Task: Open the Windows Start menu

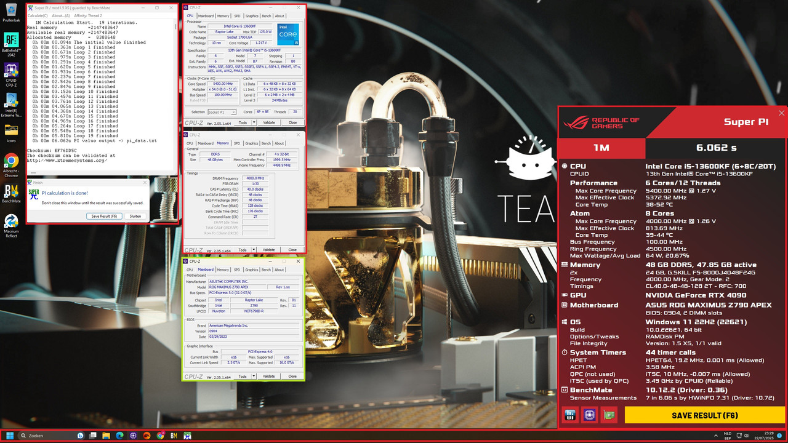Action: (x=10, y=436)
